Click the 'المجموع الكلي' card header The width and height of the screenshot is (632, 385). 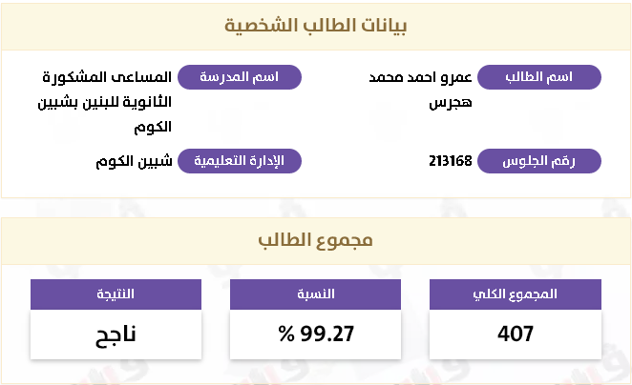click(x=516, y=294)
